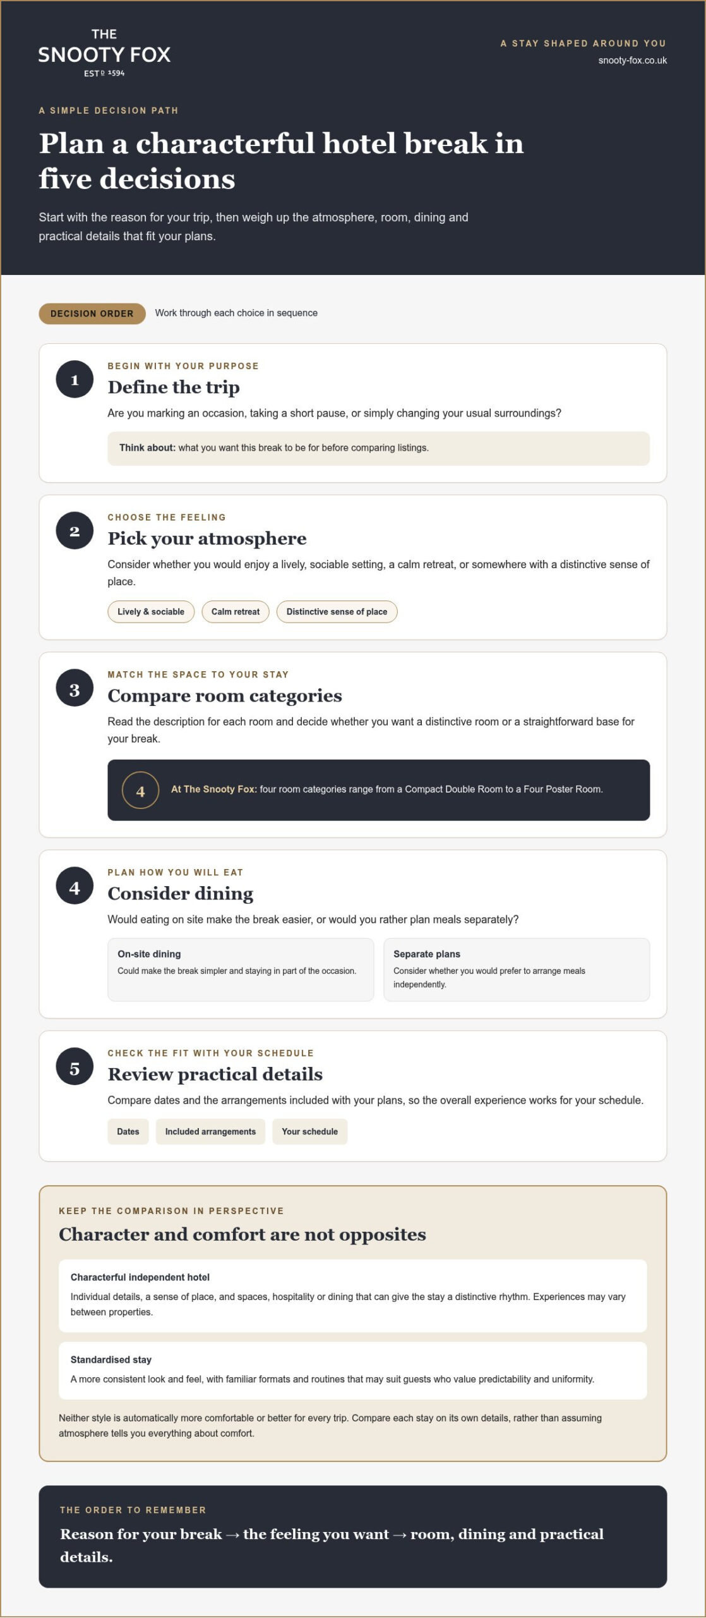This screenshot has width=706, height=1618.
Task: Click the Your schedule tag
Action: click(x=310, y=1131)
